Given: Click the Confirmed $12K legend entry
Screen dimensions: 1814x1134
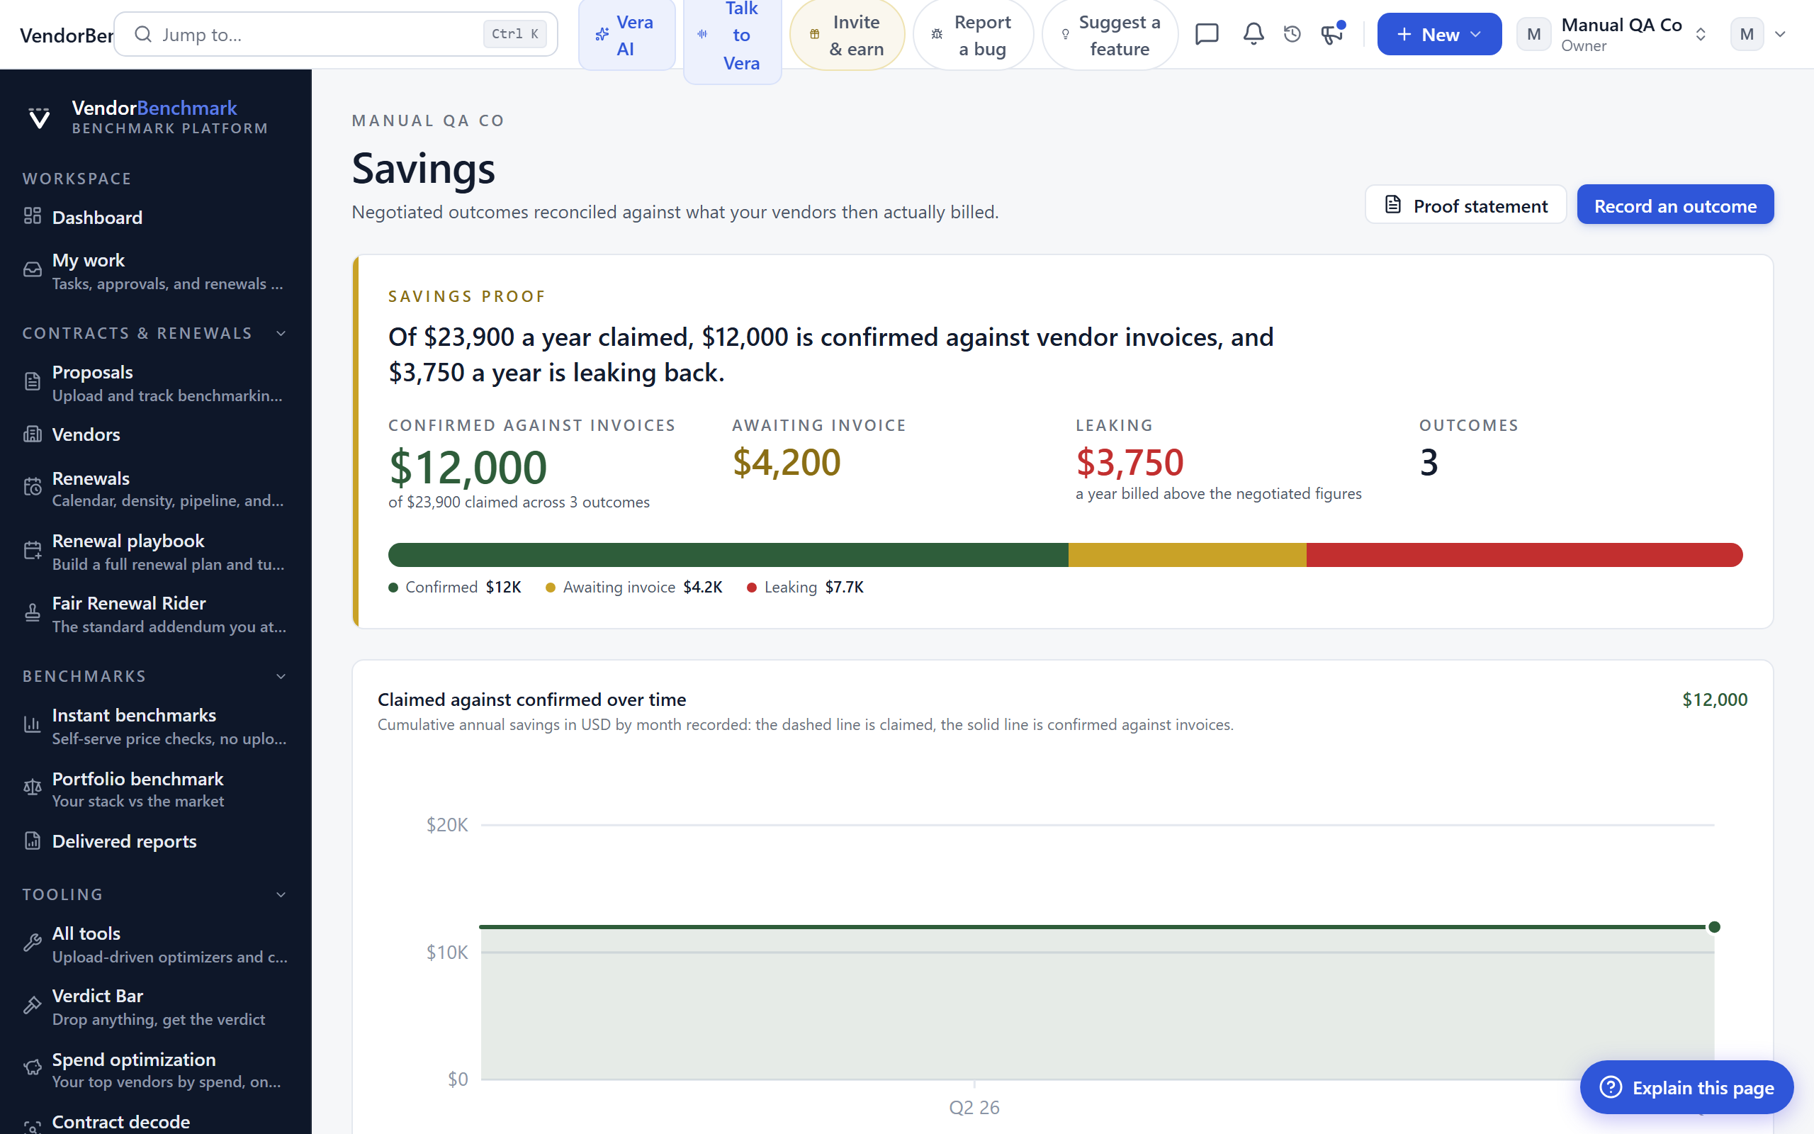Looking at the screenshot, I should point(455,588).
